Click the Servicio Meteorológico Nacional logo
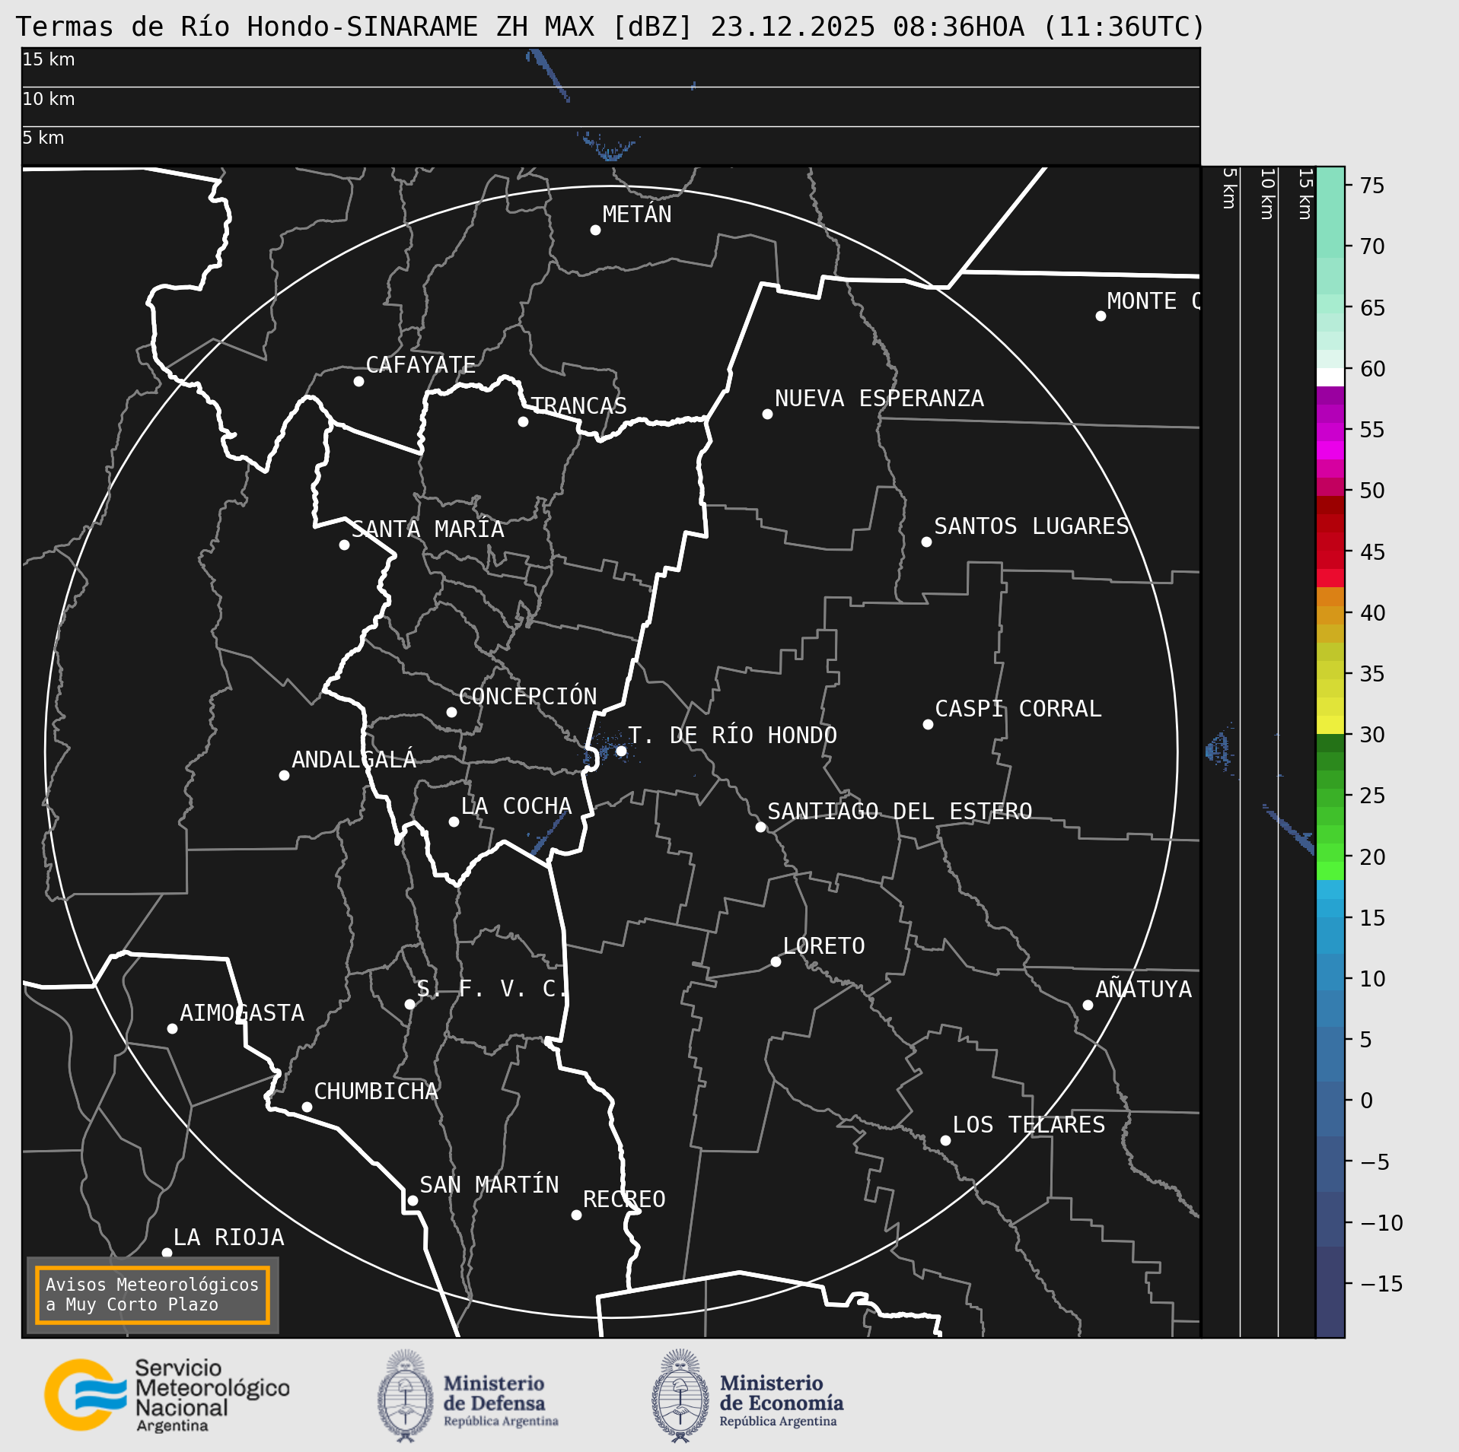The height and width of the screenshot is (1452, 1459). 84,1394
